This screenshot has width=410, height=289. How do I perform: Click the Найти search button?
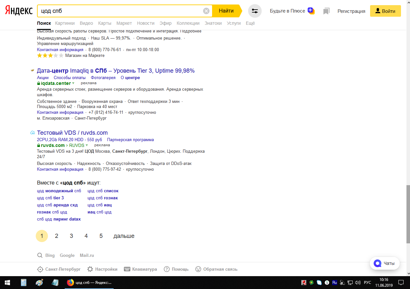[x=227, y=11]
